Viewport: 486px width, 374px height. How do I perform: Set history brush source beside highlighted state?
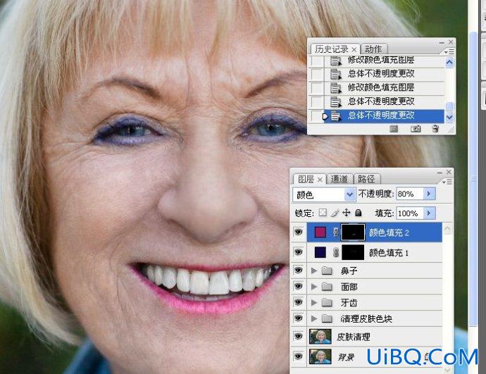coord(317,116)
